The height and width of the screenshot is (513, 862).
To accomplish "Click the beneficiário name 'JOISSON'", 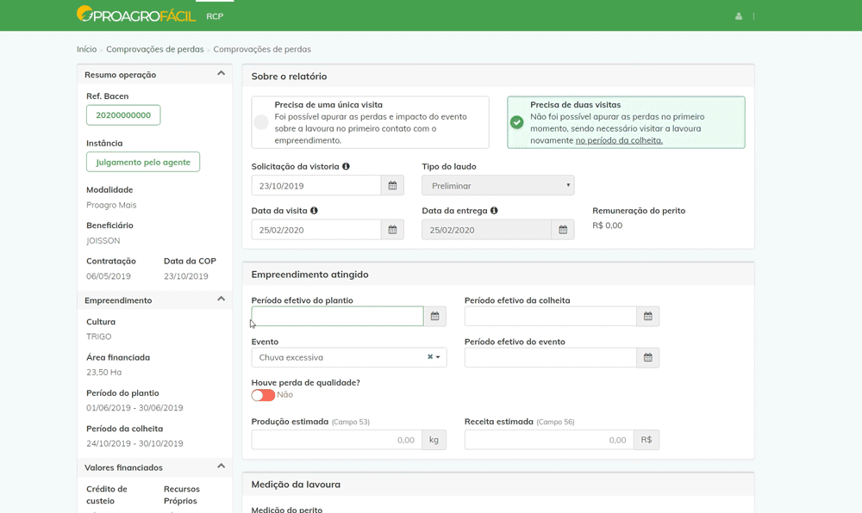I will (103, 241).
